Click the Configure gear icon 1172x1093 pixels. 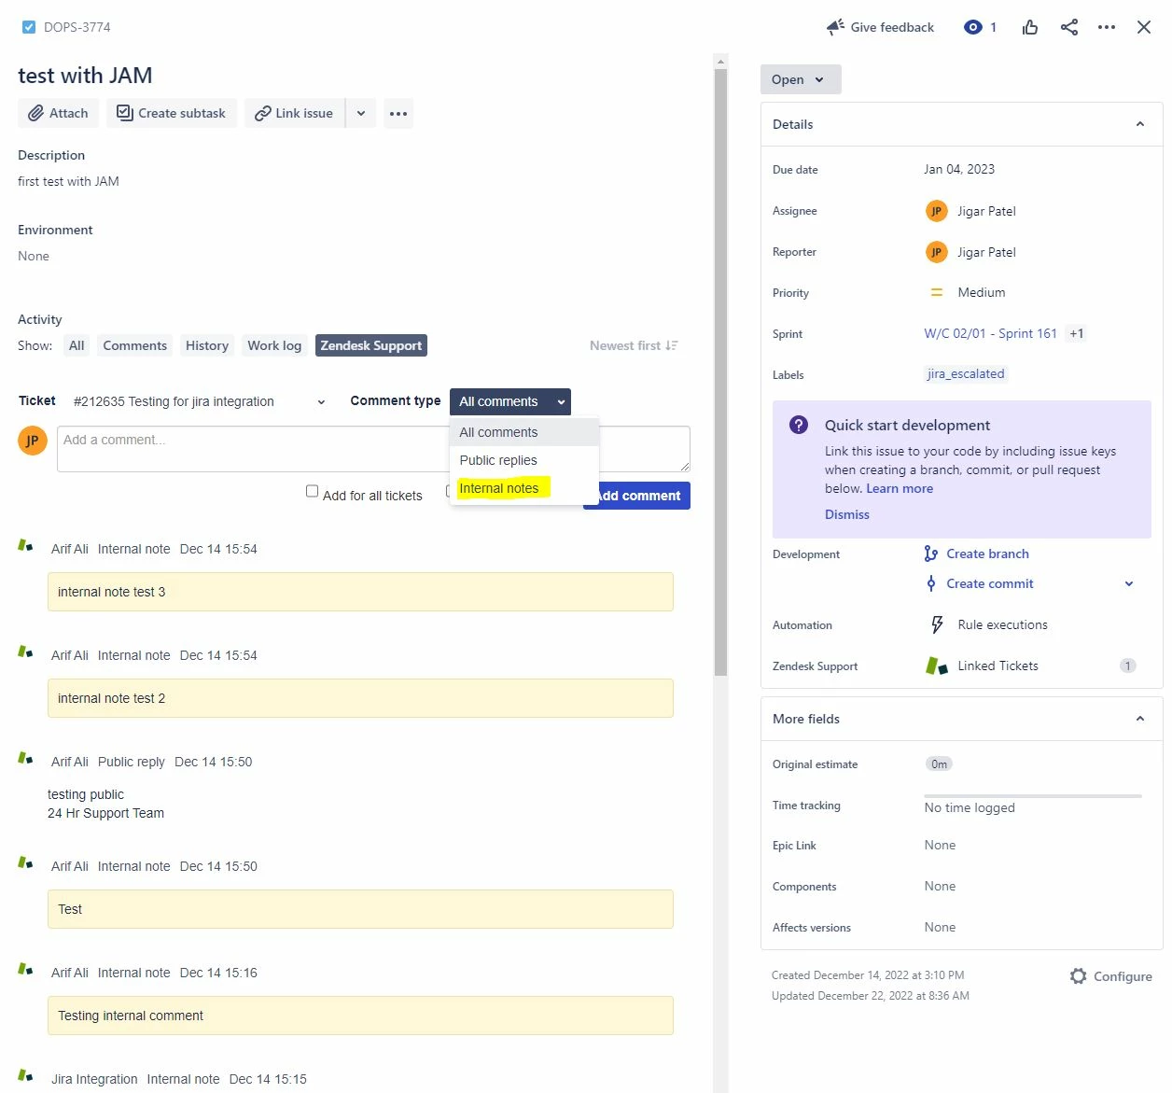click(1079, 975)
